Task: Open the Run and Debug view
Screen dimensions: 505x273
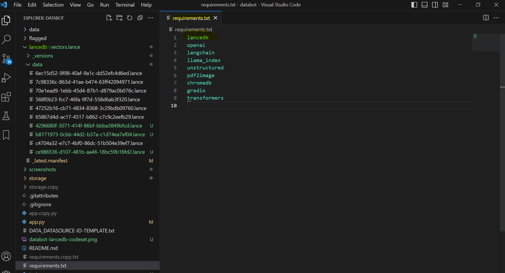Action: coord(6,78)
